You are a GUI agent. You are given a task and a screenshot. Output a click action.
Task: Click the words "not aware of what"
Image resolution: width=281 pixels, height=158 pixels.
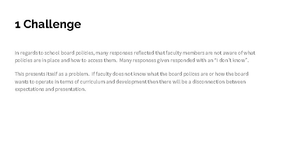tap(236, 53)
